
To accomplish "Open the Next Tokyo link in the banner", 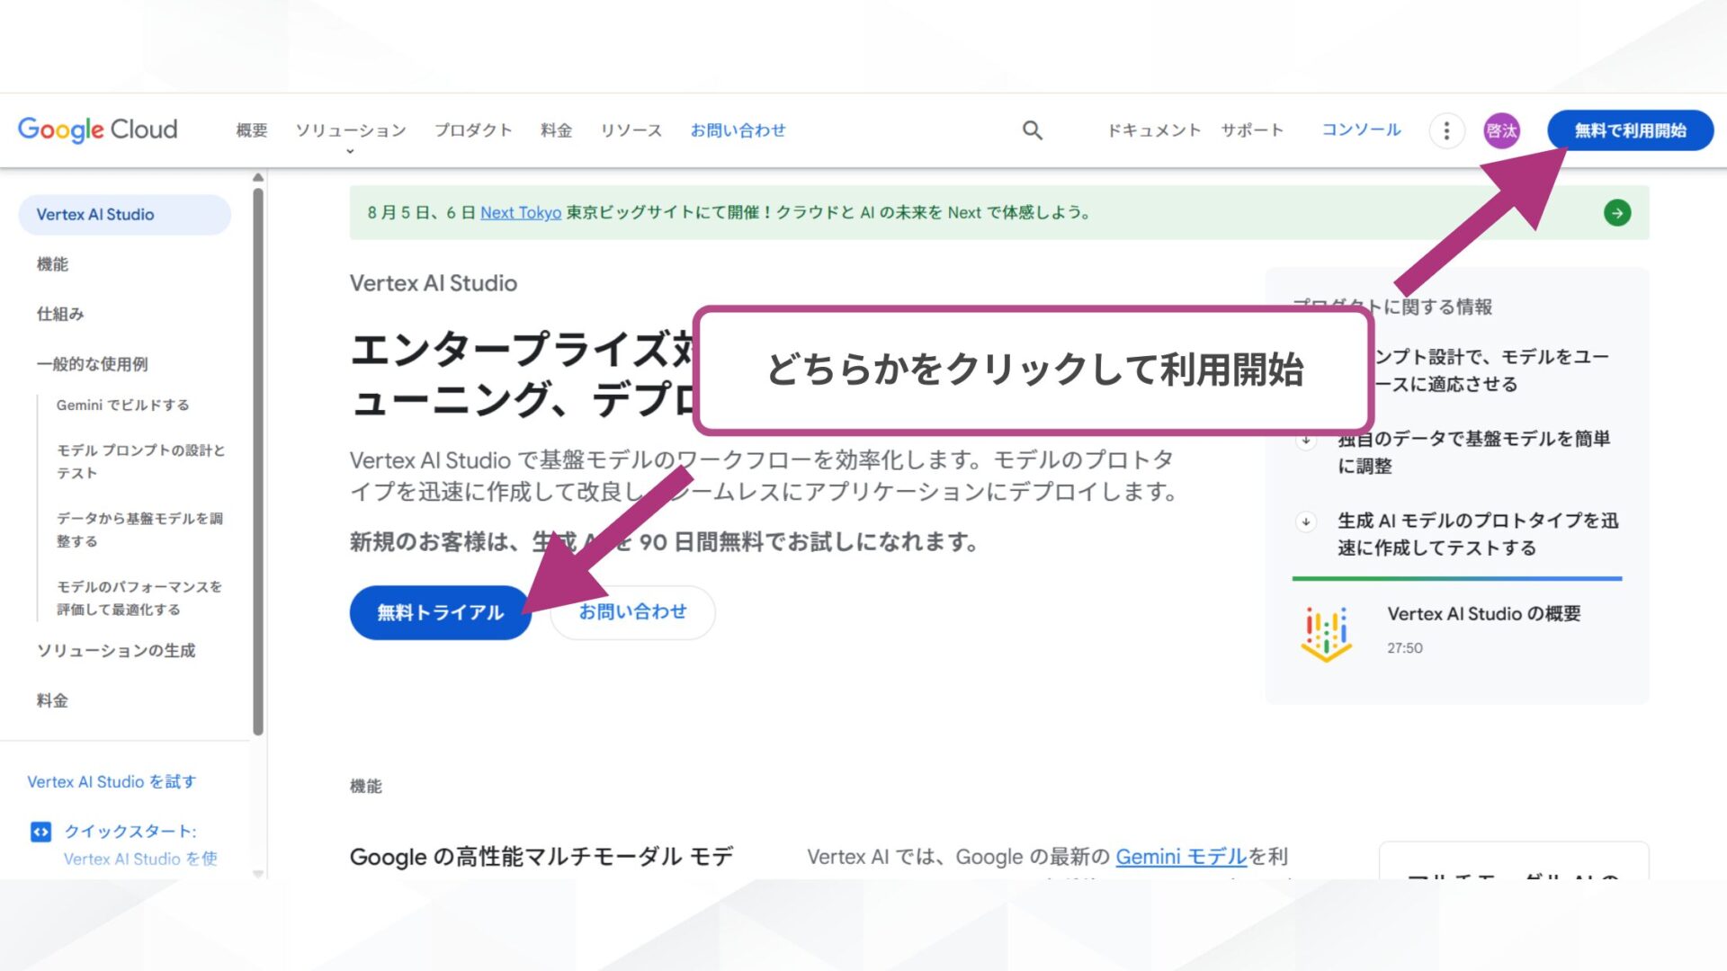I will coord(521,213).
